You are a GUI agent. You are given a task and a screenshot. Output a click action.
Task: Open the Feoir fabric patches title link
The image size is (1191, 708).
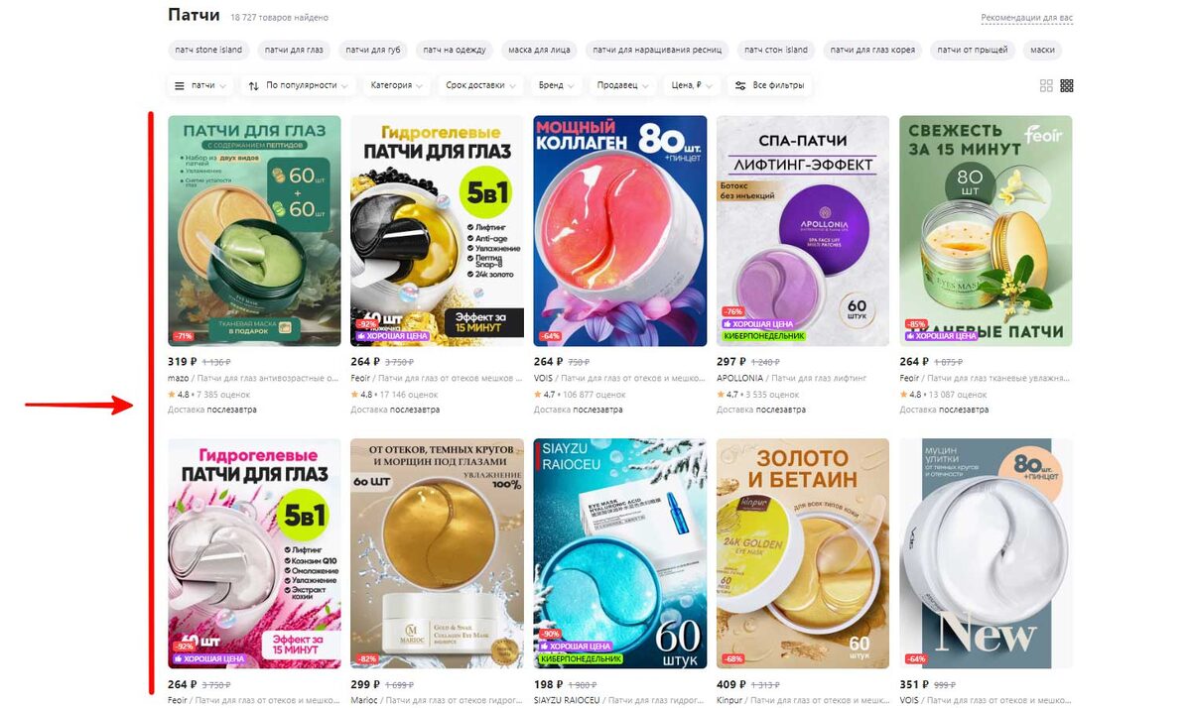[x=986, y=378]
